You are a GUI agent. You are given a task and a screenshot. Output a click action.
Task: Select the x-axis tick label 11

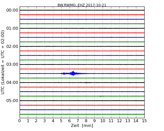(x=111, y=121)
